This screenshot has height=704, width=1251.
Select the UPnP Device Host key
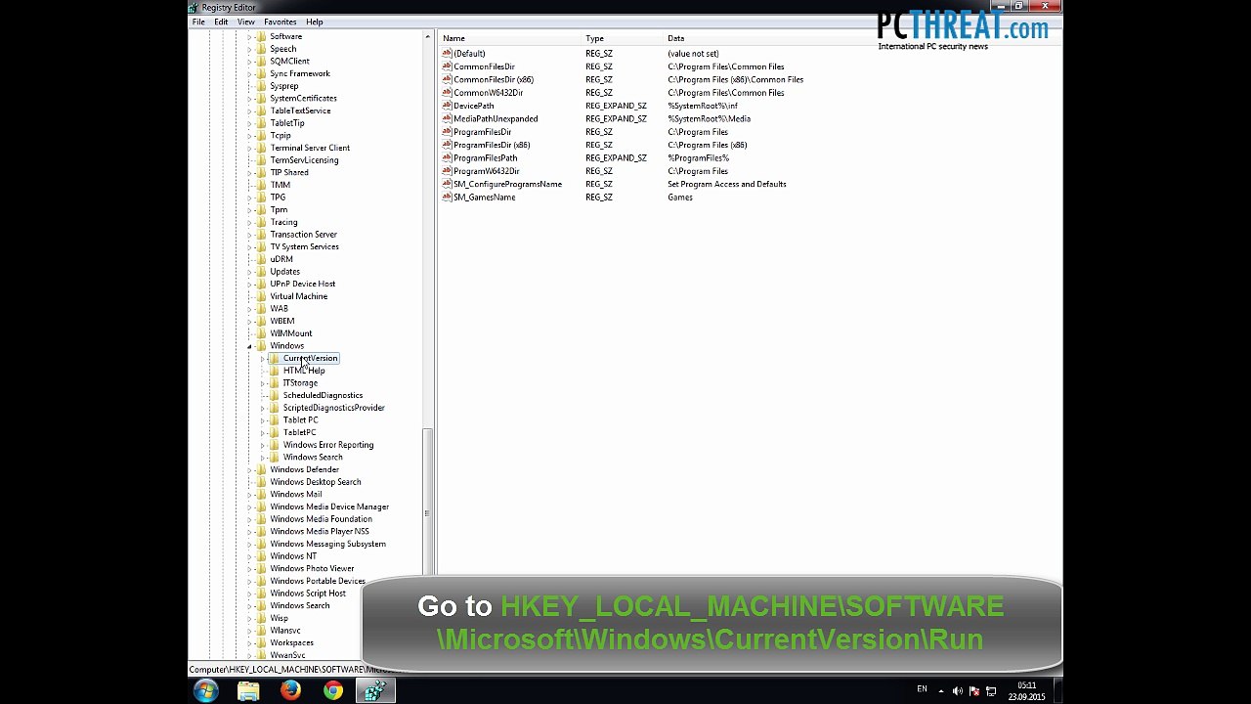point(302,285)
